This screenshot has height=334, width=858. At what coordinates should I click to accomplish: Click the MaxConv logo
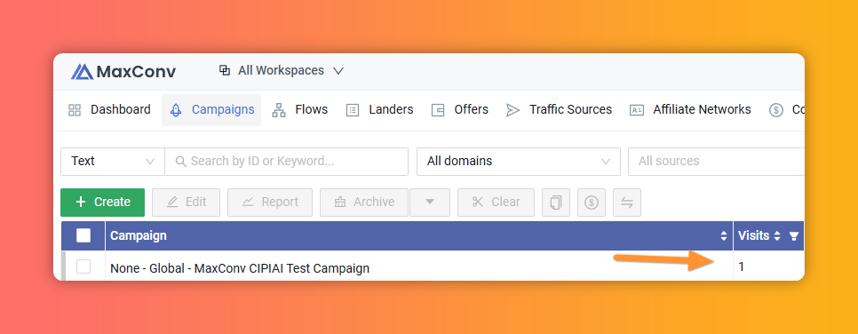pos(123,71)
